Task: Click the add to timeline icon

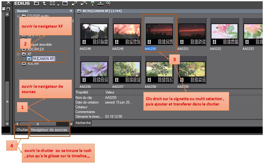Action: 100,3
